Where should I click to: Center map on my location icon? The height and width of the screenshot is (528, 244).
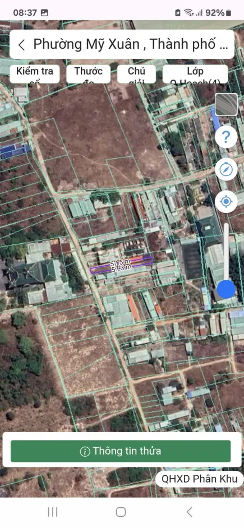226,202
